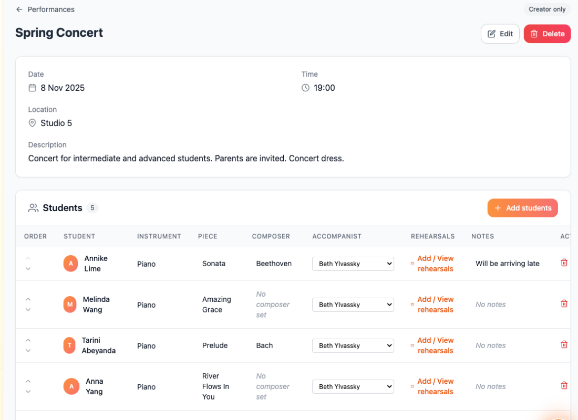Click the 'No composer set' text for Amazing Grace
Viewport: 578px width, 420px height.
[x=273, y=304]
